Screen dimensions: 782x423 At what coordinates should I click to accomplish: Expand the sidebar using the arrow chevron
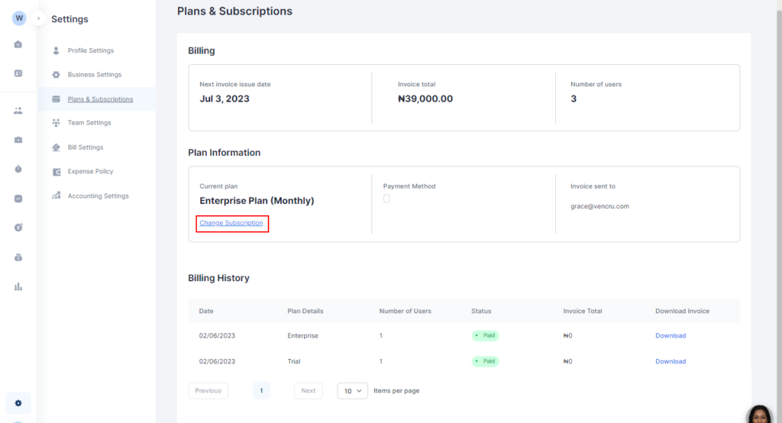(x=38, y=18)
